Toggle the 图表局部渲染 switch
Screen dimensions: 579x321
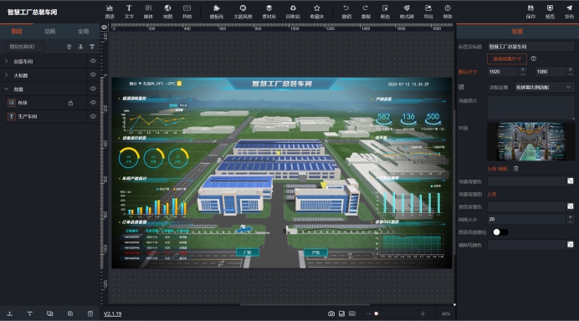(x=500, y=232)
